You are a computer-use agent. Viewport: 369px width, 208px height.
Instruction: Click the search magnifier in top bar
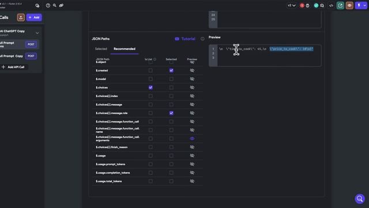tap(55, 5)
